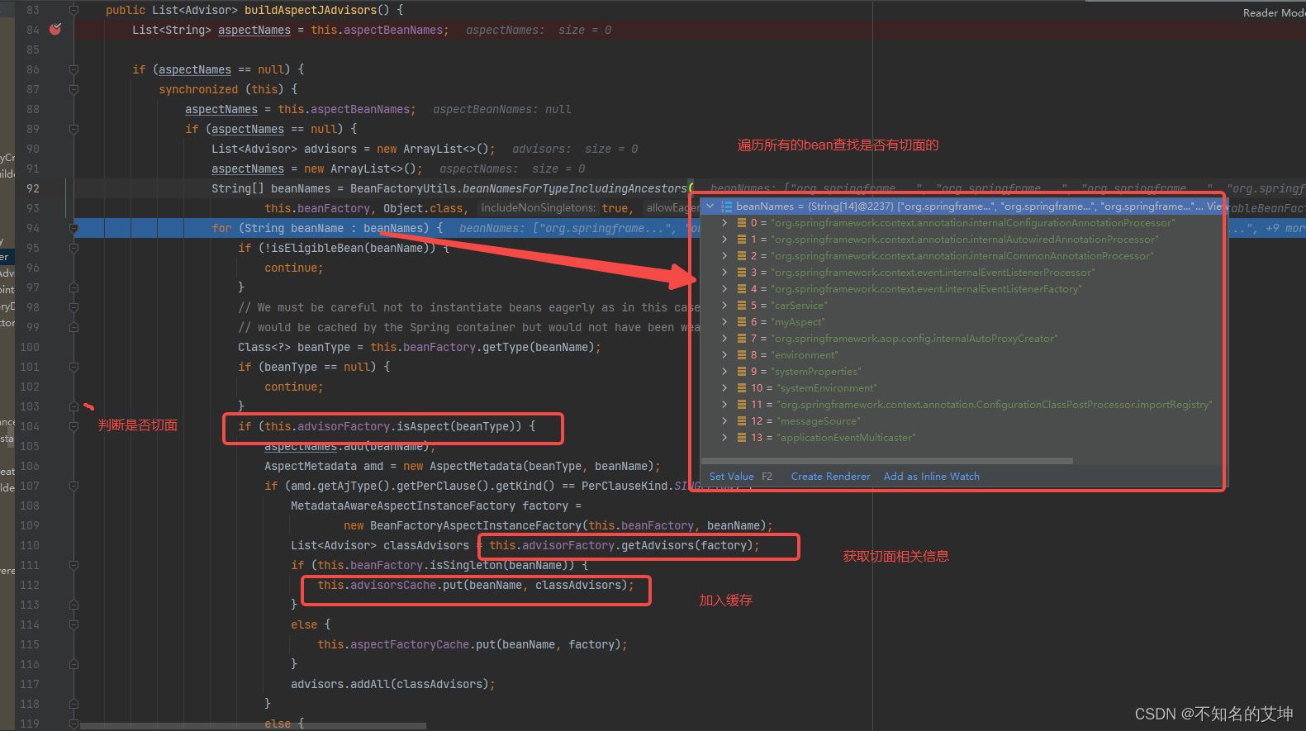Expand element 5 carService chevron
Viewport: 1306px width, 731px height.
pos(724,306)
